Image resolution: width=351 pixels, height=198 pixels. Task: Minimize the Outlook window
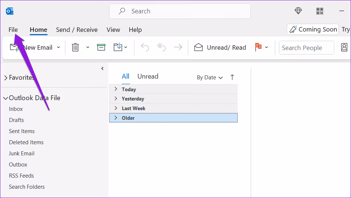click(x=342, y=11)
